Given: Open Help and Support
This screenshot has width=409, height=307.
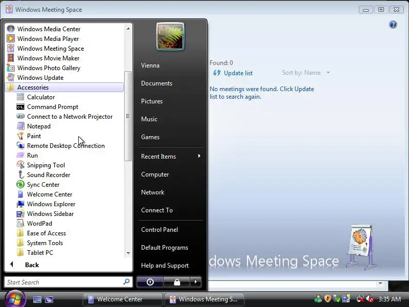Looking at the screenshot, I should coord(165,266).
